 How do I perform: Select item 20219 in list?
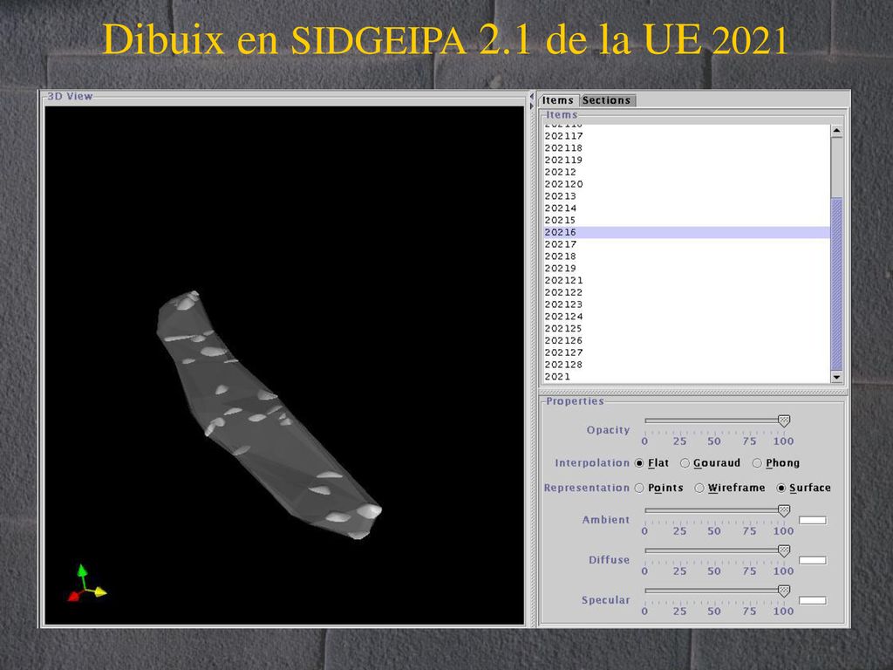687,269
